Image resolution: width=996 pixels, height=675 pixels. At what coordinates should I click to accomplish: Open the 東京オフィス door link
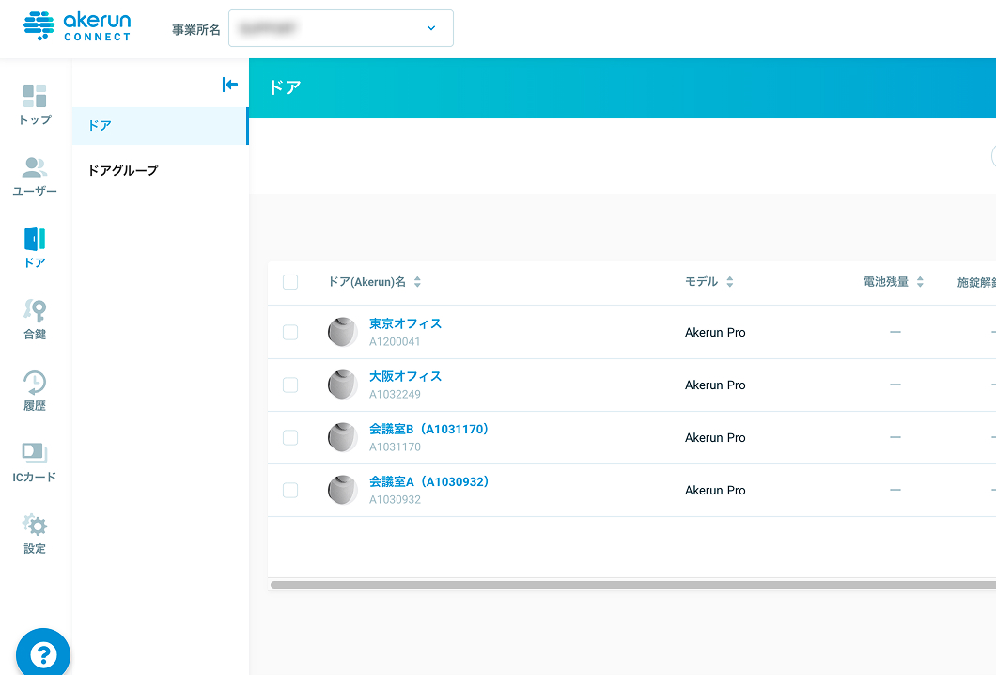[405, 323]
